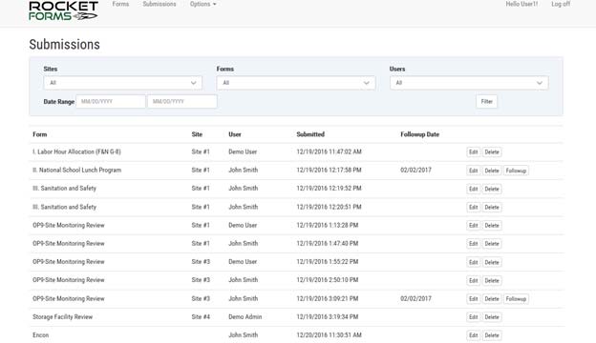Image resolution: width=596 pixels, height=343 pixels.
Task: Click the Submitted column header
Action: (310, 134)
